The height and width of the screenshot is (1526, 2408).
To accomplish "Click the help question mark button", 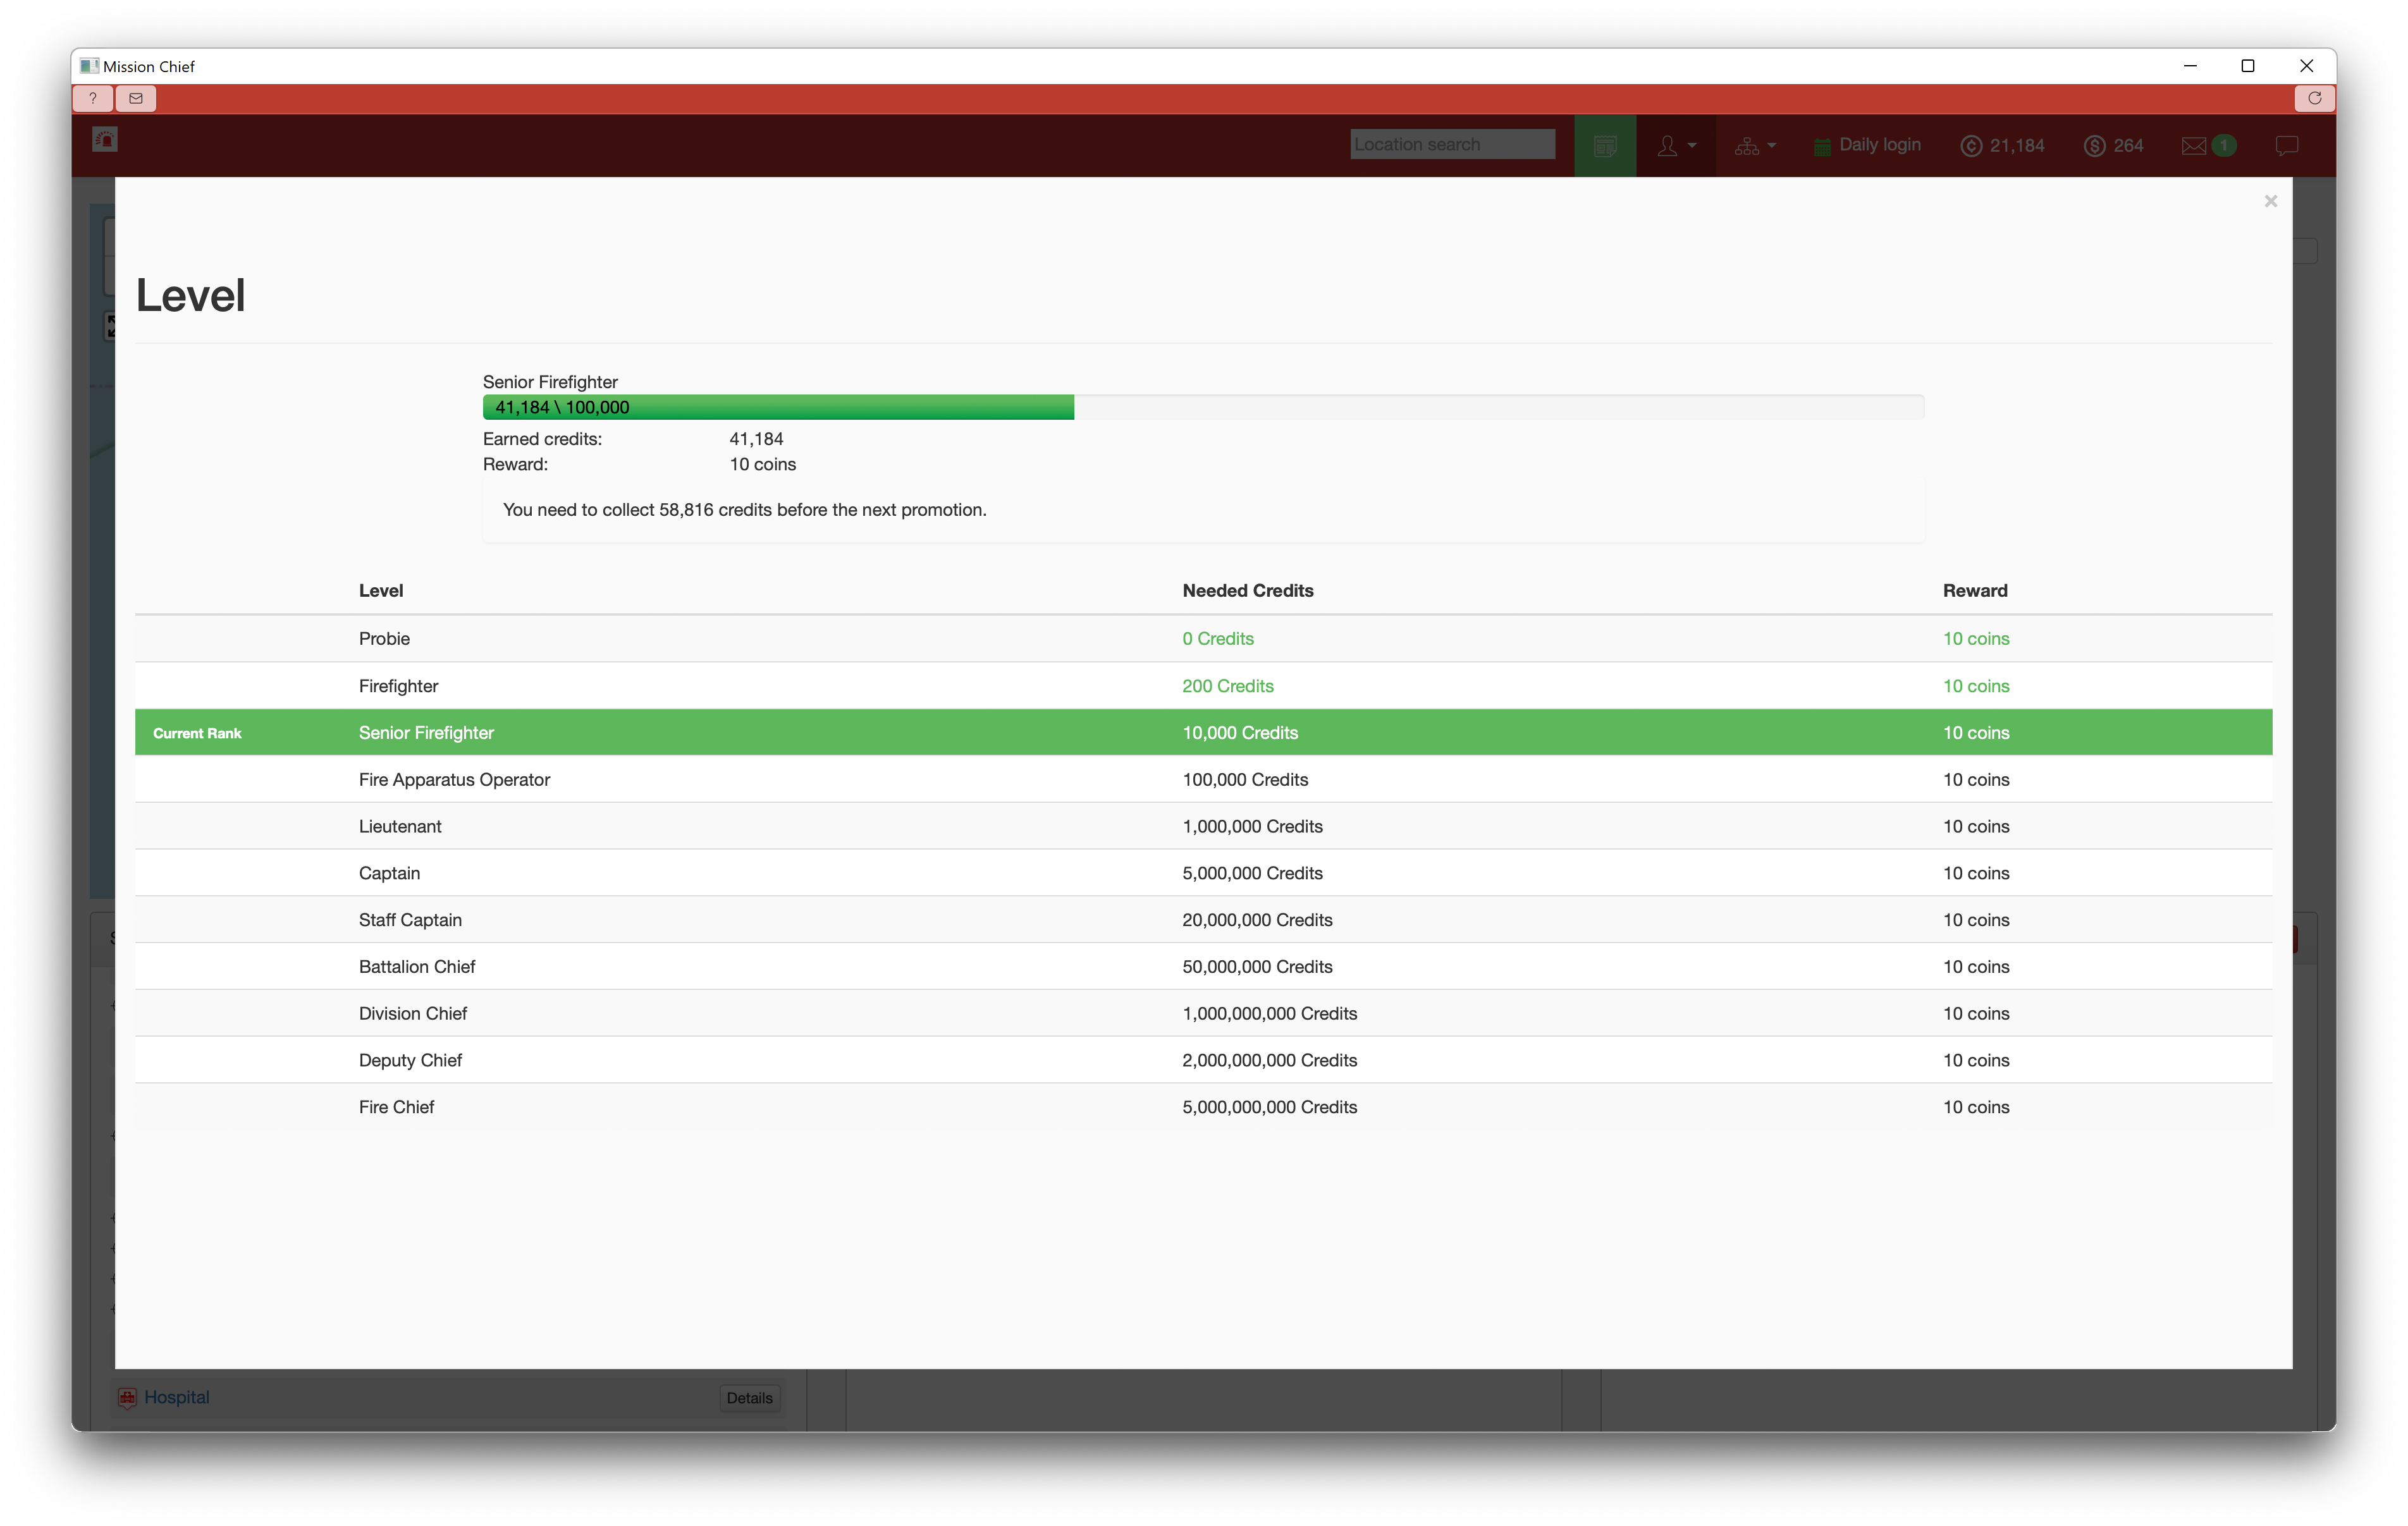I will pyautogui.click(x=92, y=98).
